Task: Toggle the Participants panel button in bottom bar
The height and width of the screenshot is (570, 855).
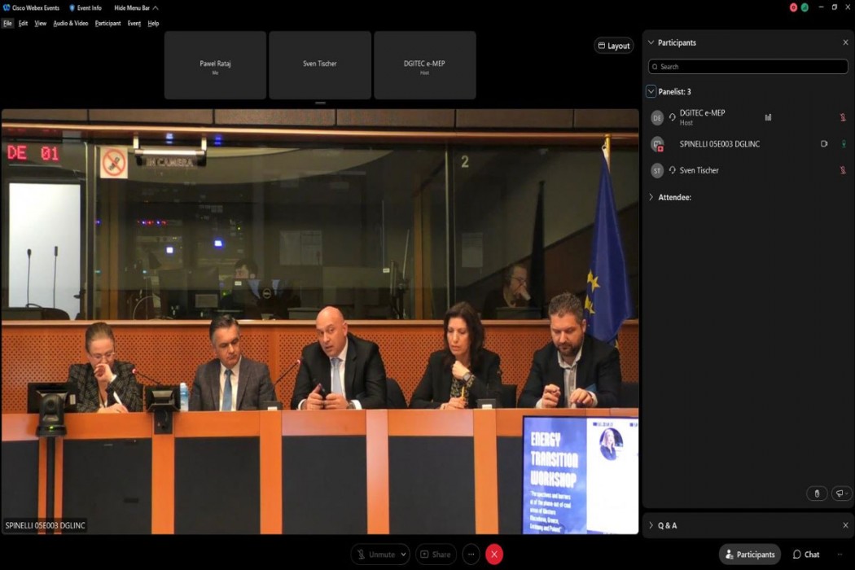Action: coord(749,555)
